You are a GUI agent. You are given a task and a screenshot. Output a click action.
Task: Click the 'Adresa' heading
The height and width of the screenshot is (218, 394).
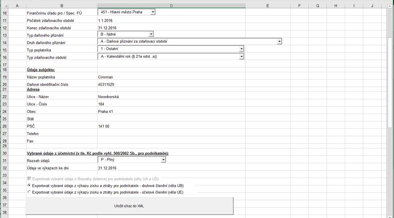point(33,90)
